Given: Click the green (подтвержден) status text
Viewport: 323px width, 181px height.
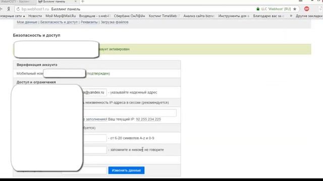Looking at the screenshot, I should pyautogui.click(x=98, y=73).
